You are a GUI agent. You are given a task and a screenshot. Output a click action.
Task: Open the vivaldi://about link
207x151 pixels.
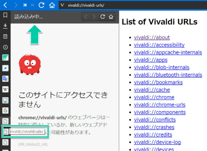click(x=152, y=37)
